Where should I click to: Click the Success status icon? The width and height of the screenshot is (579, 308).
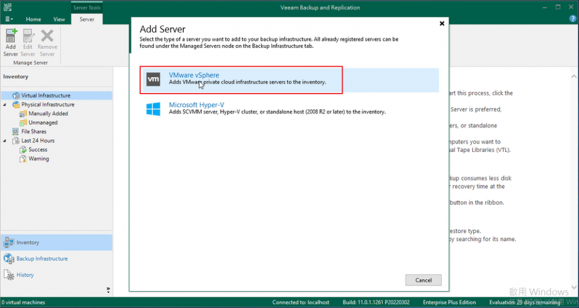[23, 150]
